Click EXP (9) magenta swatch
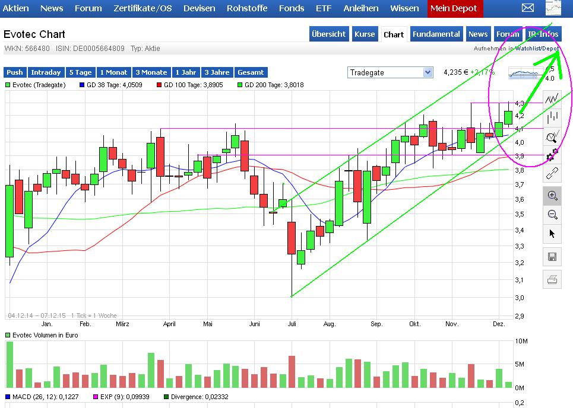 (96, 397)
